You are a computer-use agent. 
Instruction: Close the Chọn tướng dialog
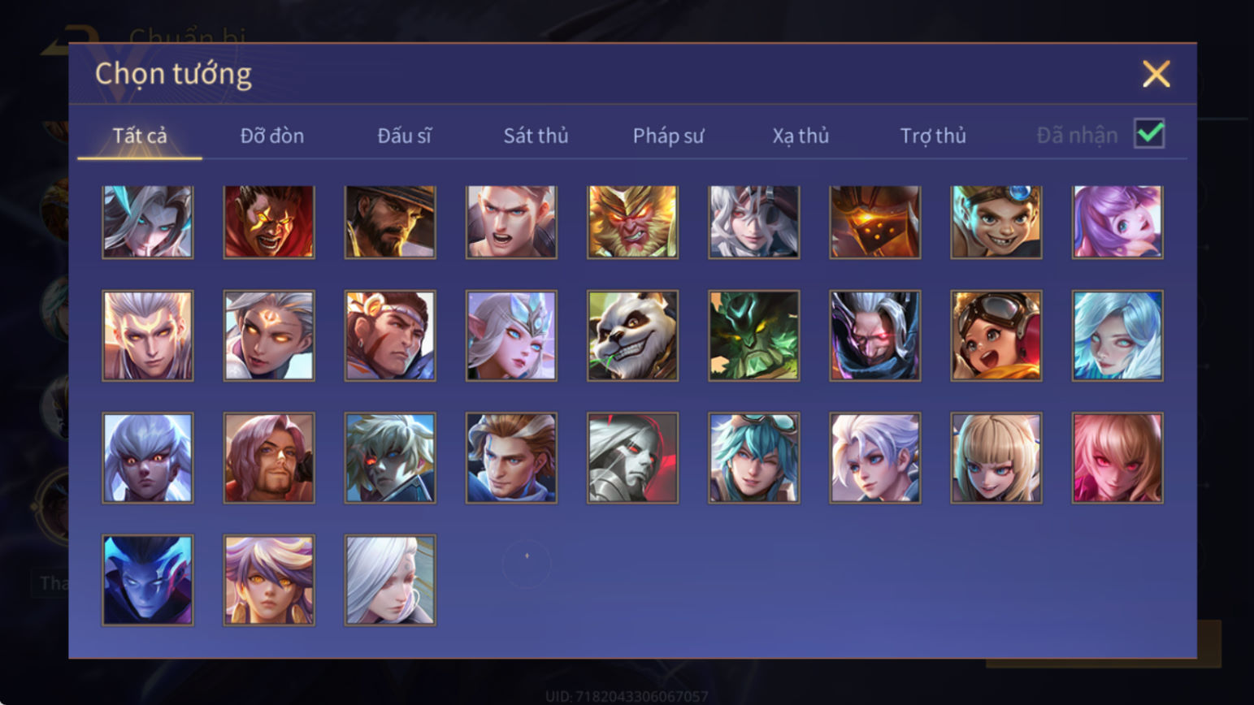point(1156,74)
